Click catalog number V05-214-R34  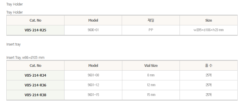click(x=35, y=75)
